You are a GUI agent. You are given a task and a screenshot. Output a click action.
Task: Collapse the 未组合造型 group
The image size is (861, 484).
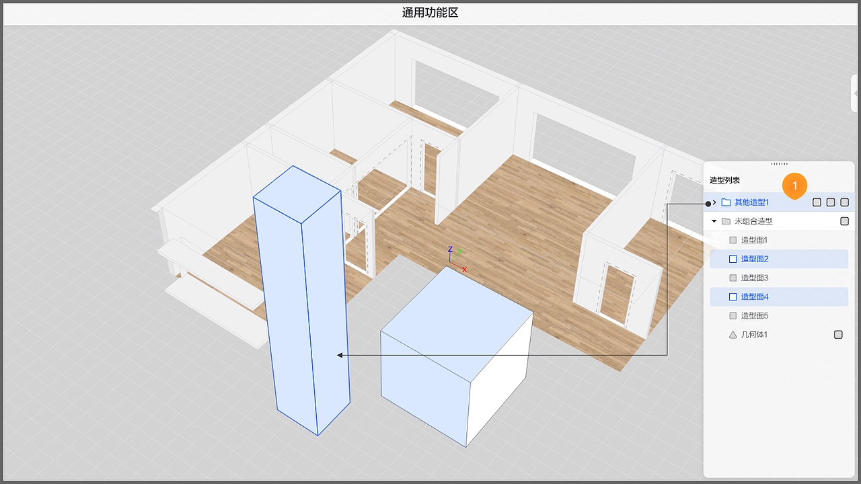(714, 220)
